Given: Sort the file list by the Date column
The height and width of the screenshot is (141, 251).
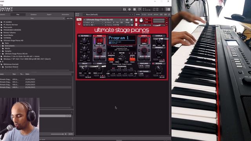Looking at the screenshot, I should coord(27,74).
